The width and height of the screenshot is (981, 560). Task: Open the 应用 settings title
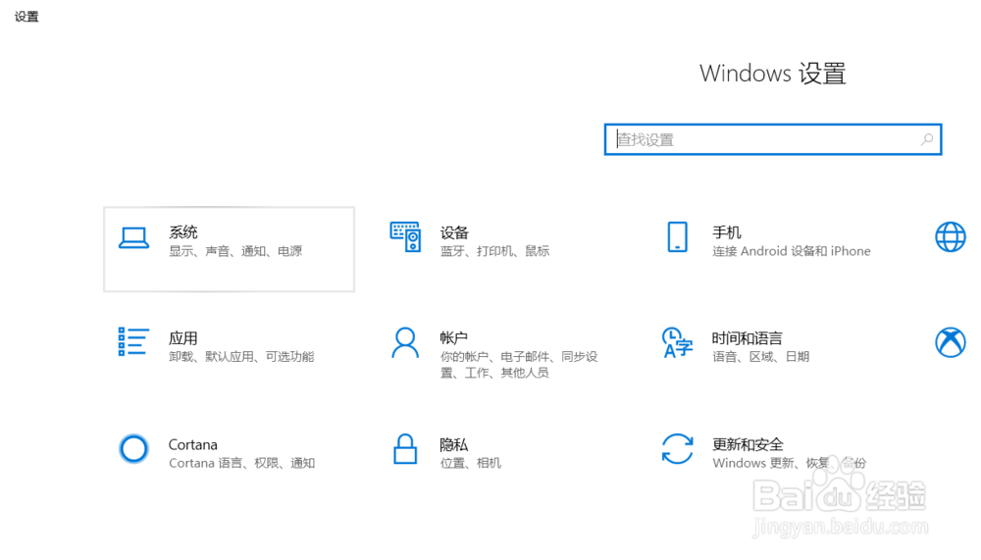183,338
